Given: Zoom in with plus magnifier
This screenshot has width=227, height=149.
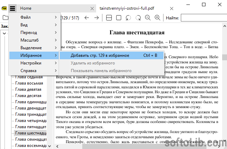Looking at the screenshot, I should 158,18.
